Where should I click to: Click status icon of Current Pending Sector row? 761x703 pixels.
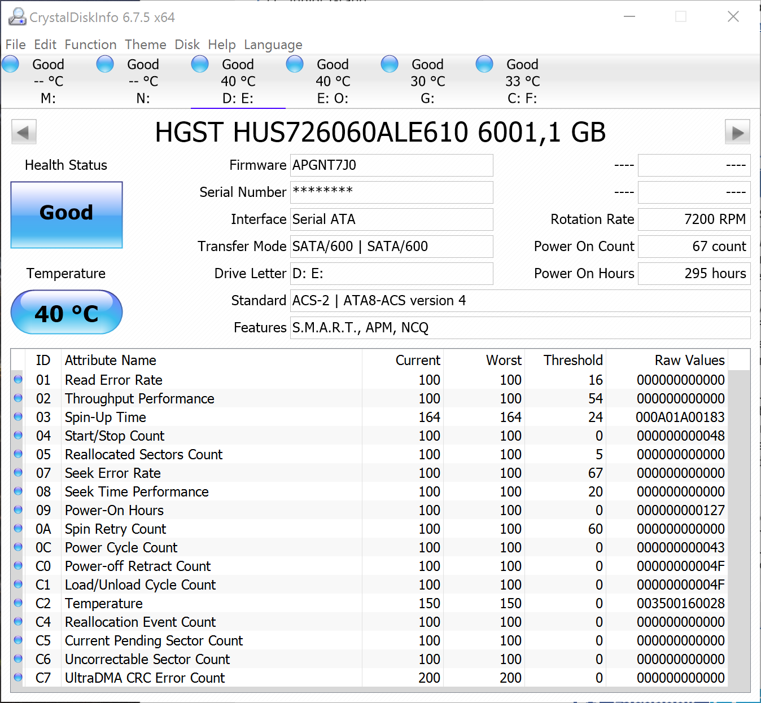tap(18, 640)
